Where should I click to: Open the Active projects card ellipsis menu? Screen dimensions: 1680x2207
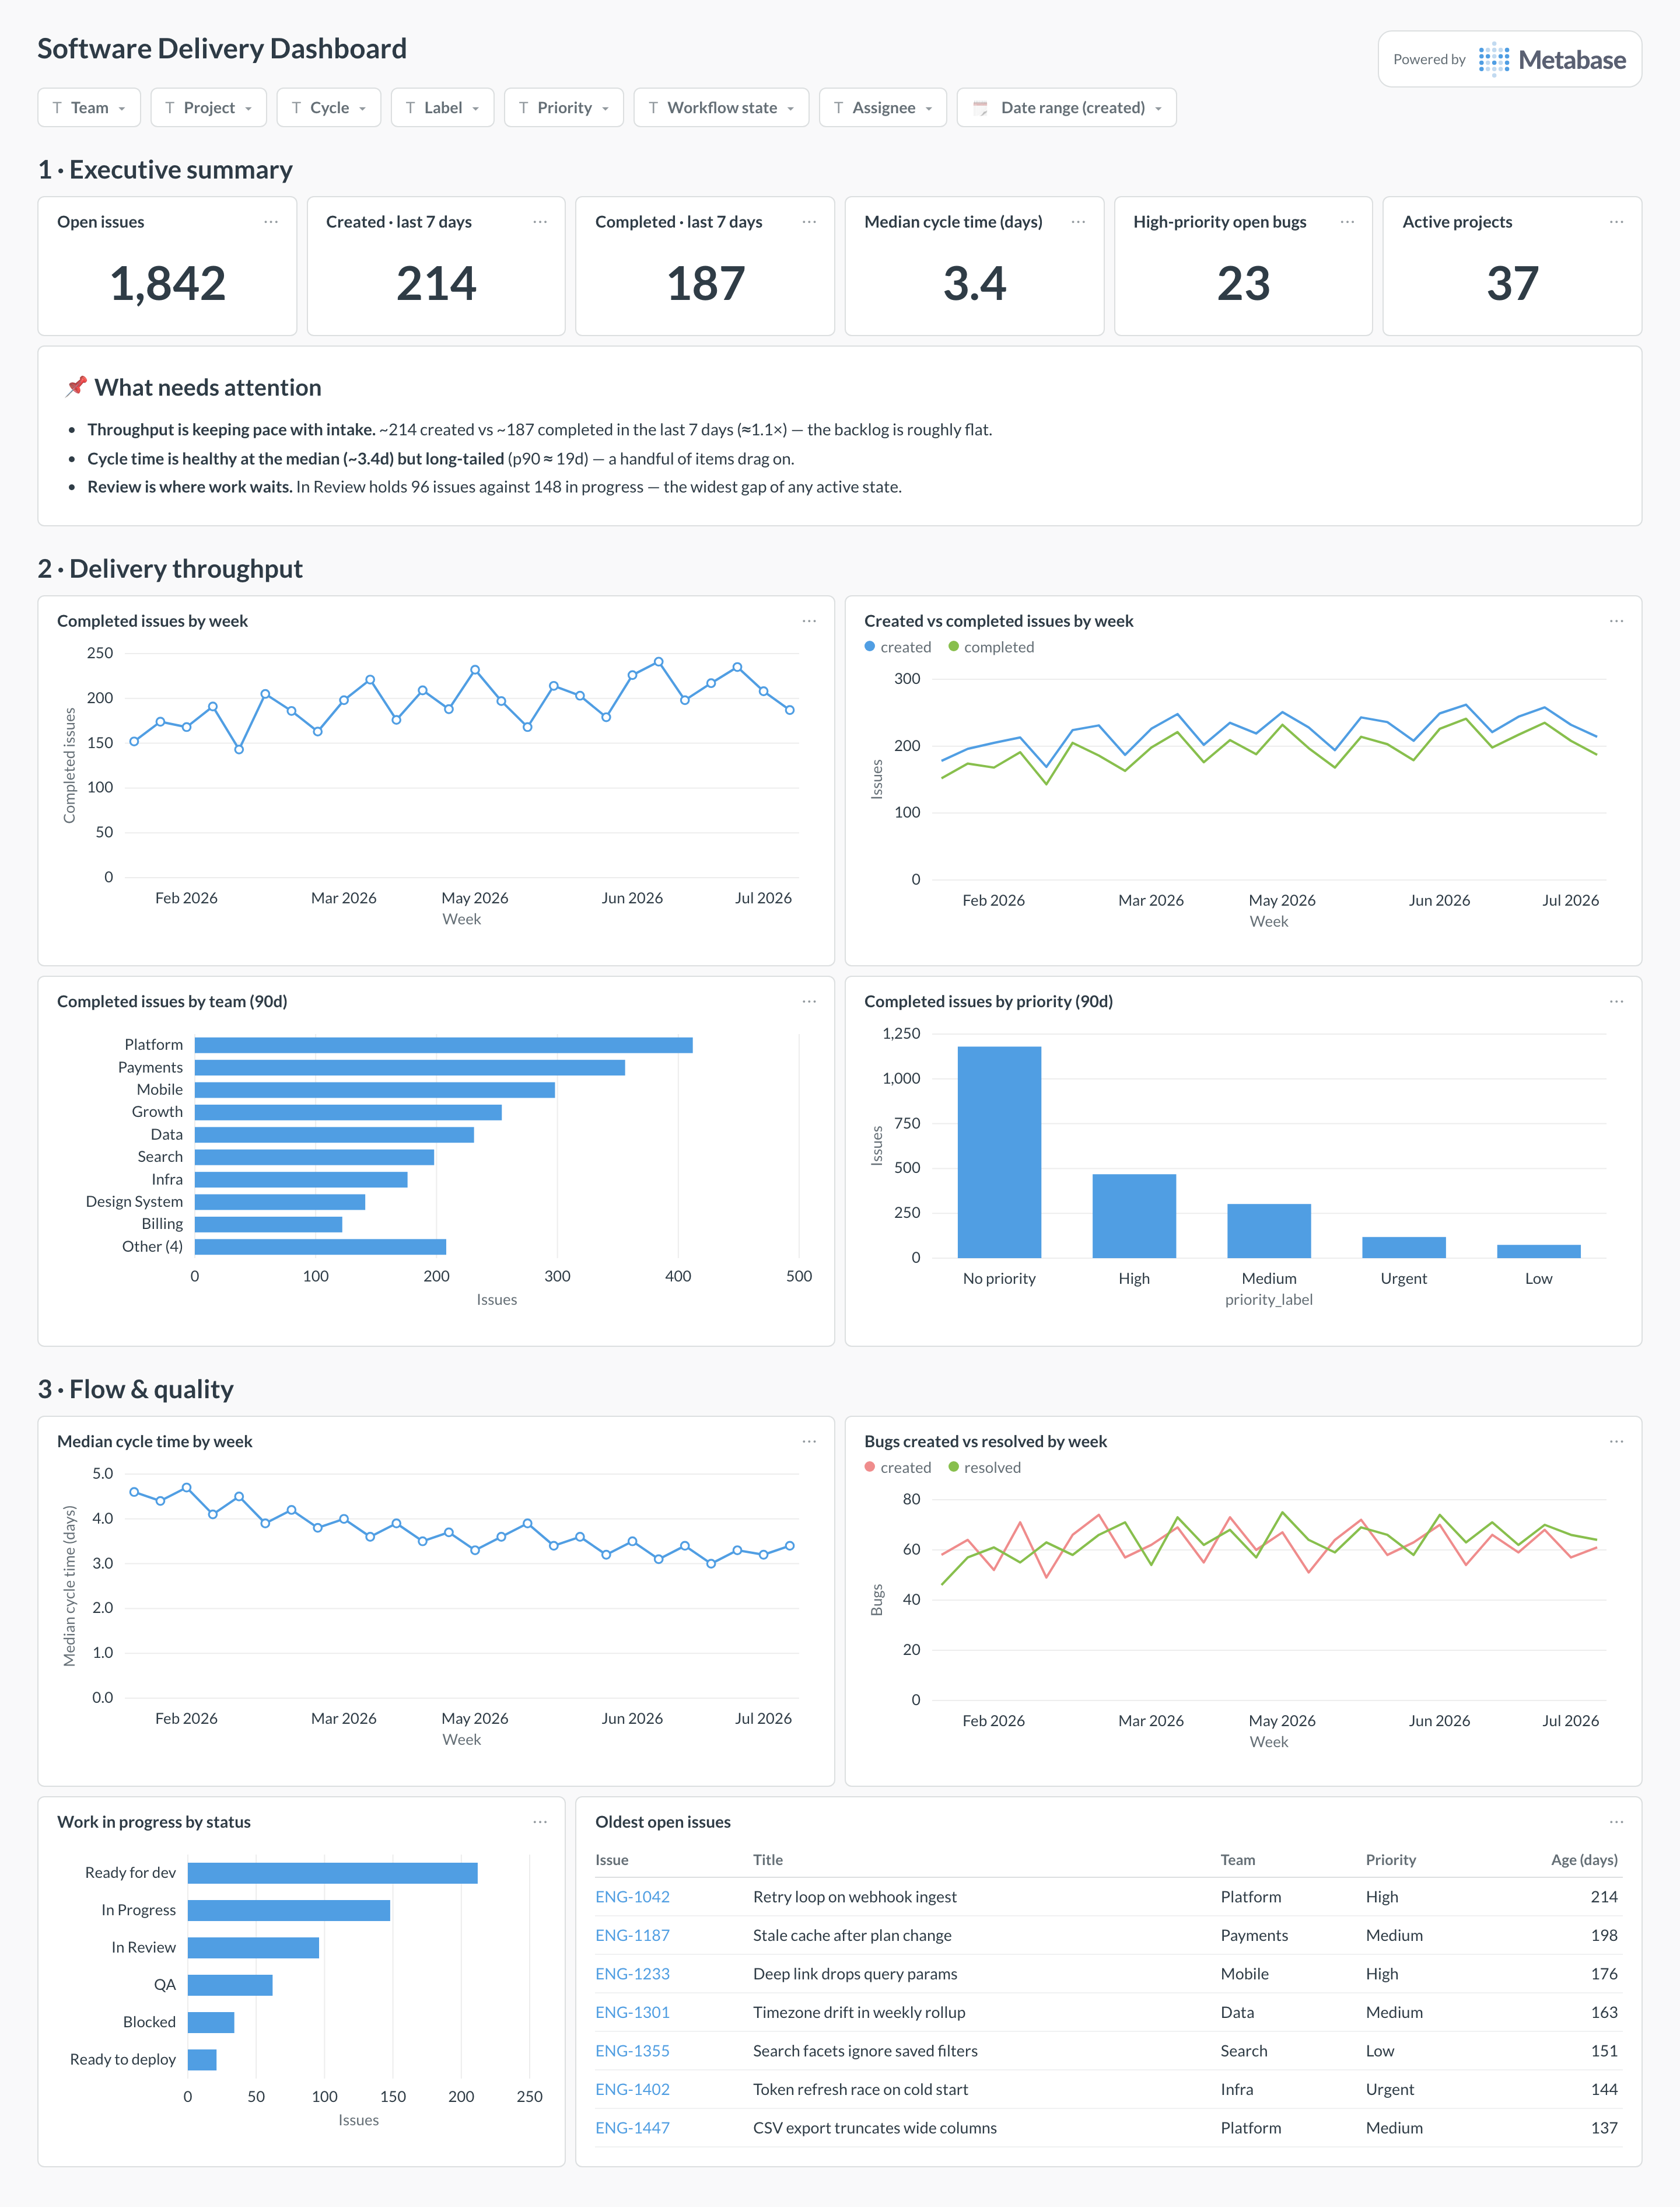(1616, 222)
